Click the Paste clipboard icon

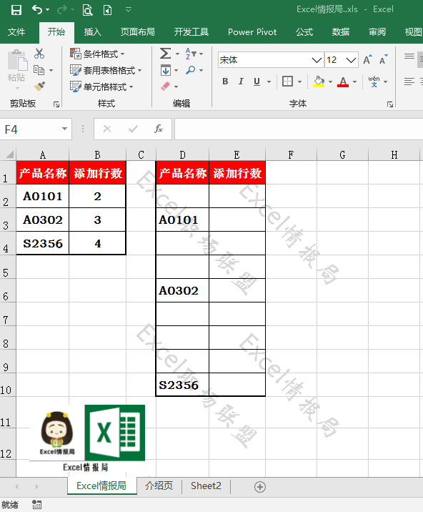coord(17,60)
